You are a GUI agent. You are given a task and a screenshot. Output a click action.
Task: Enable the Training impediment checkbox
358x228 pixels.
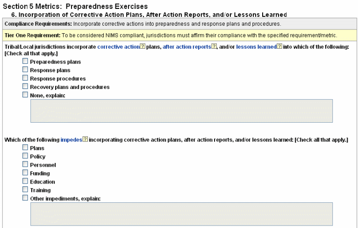(25, 190)
